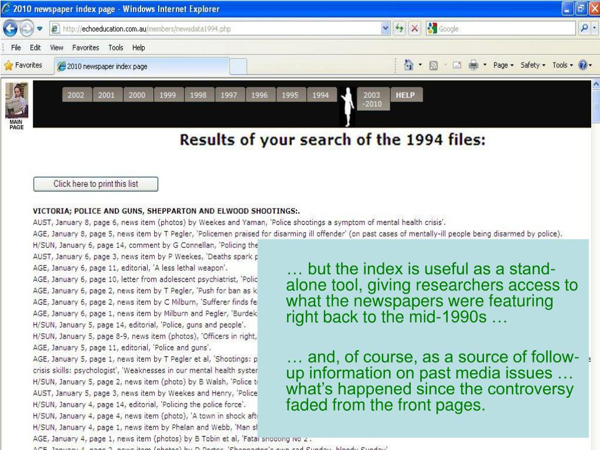Click the MAIN PAGE thumbnail image
The height and width of the screenshot is (450, 600).
pos(16,101)
